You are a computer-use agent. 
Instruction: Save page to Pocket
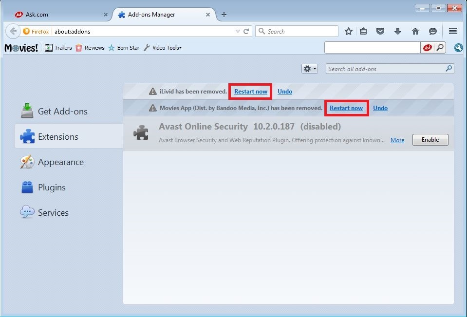[x=380, y=31]
